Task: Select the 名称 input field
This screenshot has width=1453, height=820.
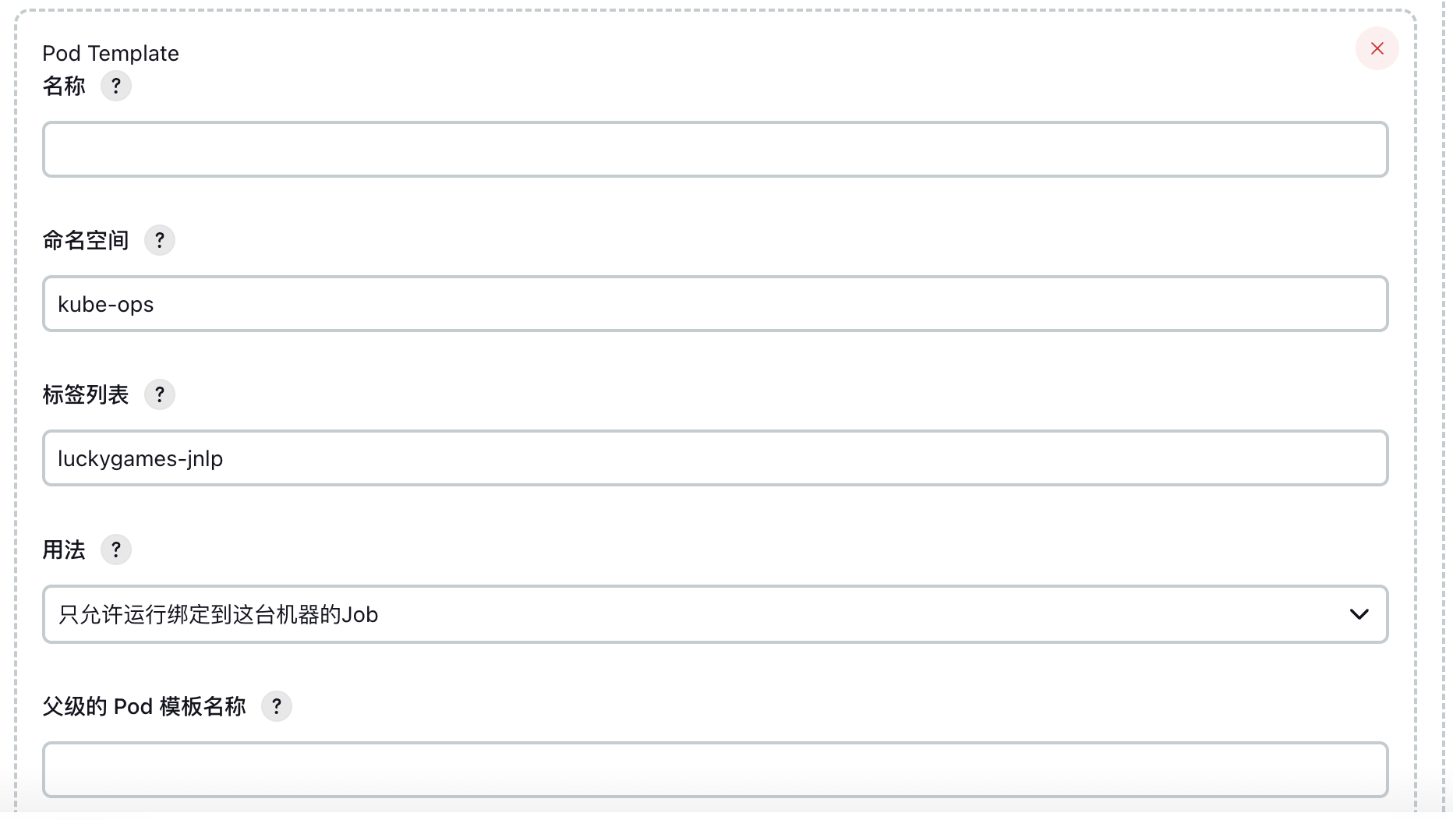Action: tap(716, 149)
